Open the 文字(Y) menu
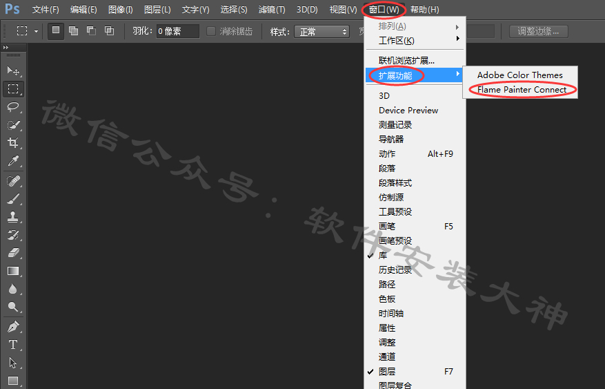 click(x=195, y=10)
